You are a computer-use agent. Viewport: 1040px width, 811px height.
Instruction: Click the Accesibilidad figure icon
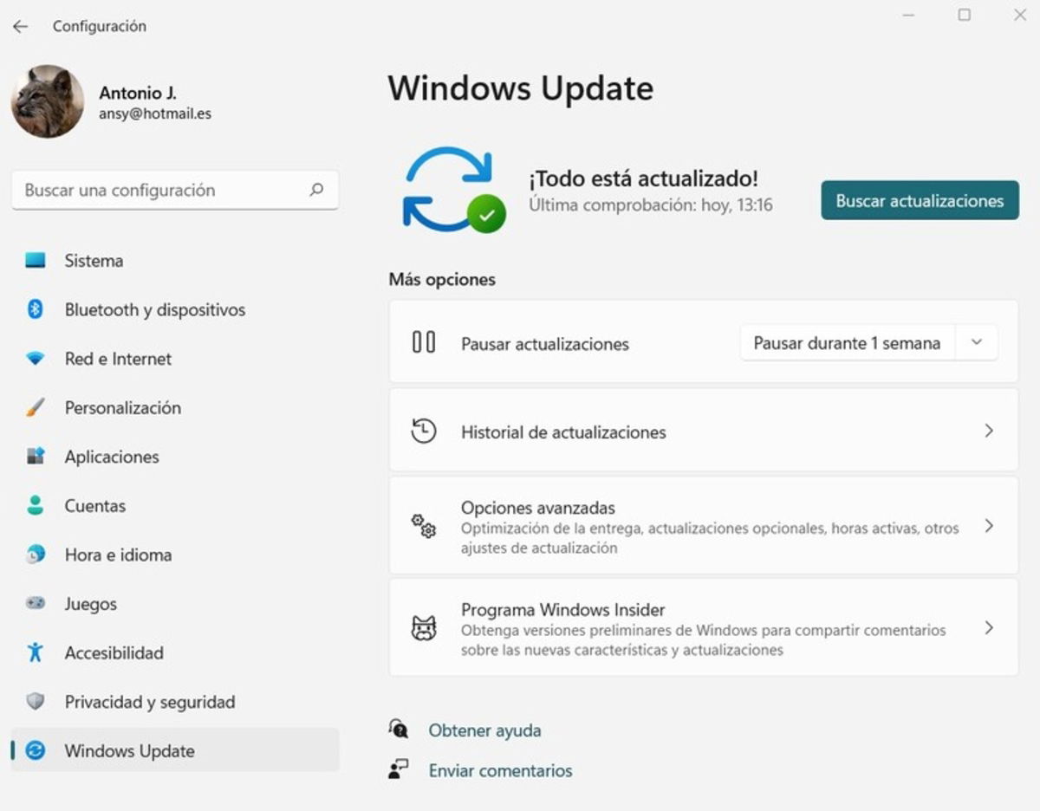(x=35, y=652)
